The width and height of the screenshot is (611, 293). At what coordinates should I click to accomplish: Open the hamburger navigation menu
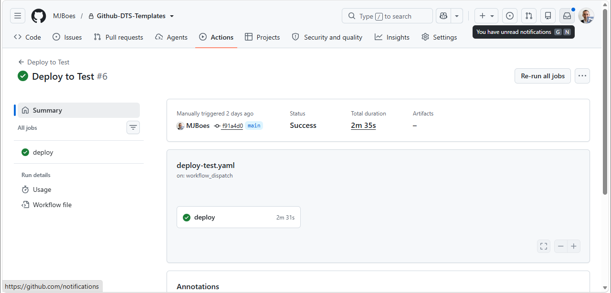pos(18,16)
